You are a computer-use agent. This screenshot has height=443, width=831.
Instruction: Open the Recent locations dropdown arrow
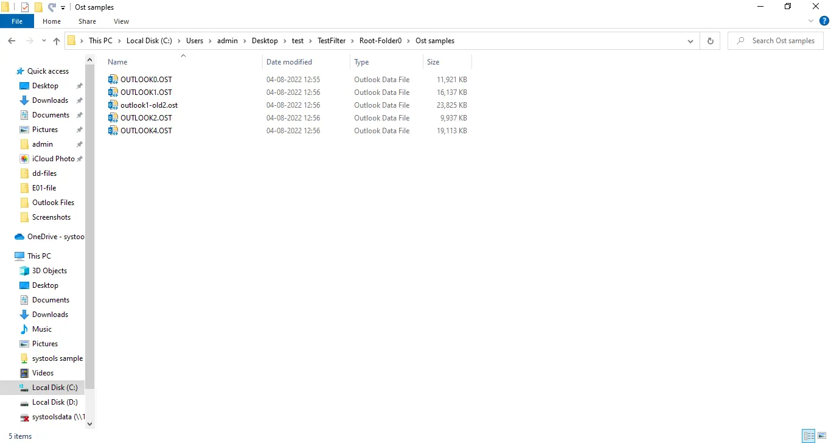pos(43,41)
